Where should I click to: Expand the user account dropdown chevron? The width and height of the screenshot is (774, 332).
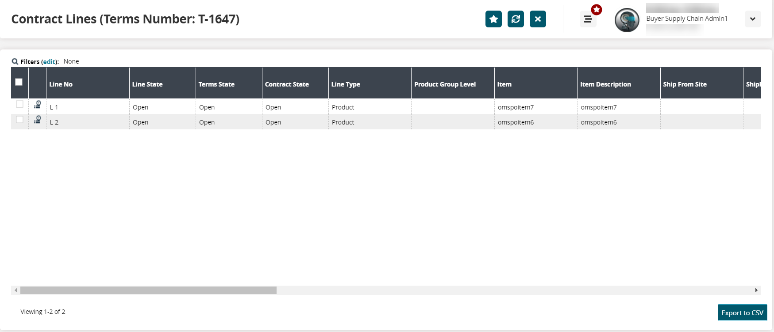point(753,19)
